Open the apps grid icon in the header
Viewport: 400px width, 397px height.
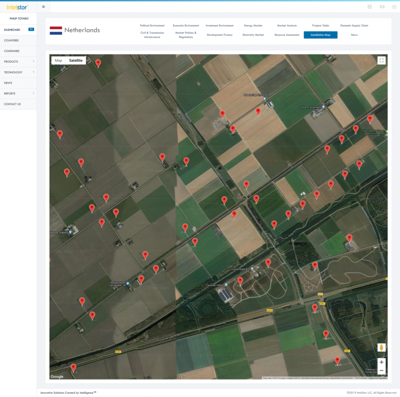(369, 6)
